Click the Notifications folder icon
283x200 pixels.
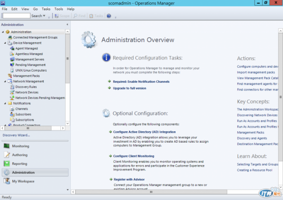(10, 104)
